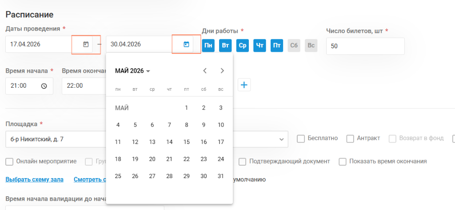Open the Выбрать схему зала link

[x=35, y=179]
